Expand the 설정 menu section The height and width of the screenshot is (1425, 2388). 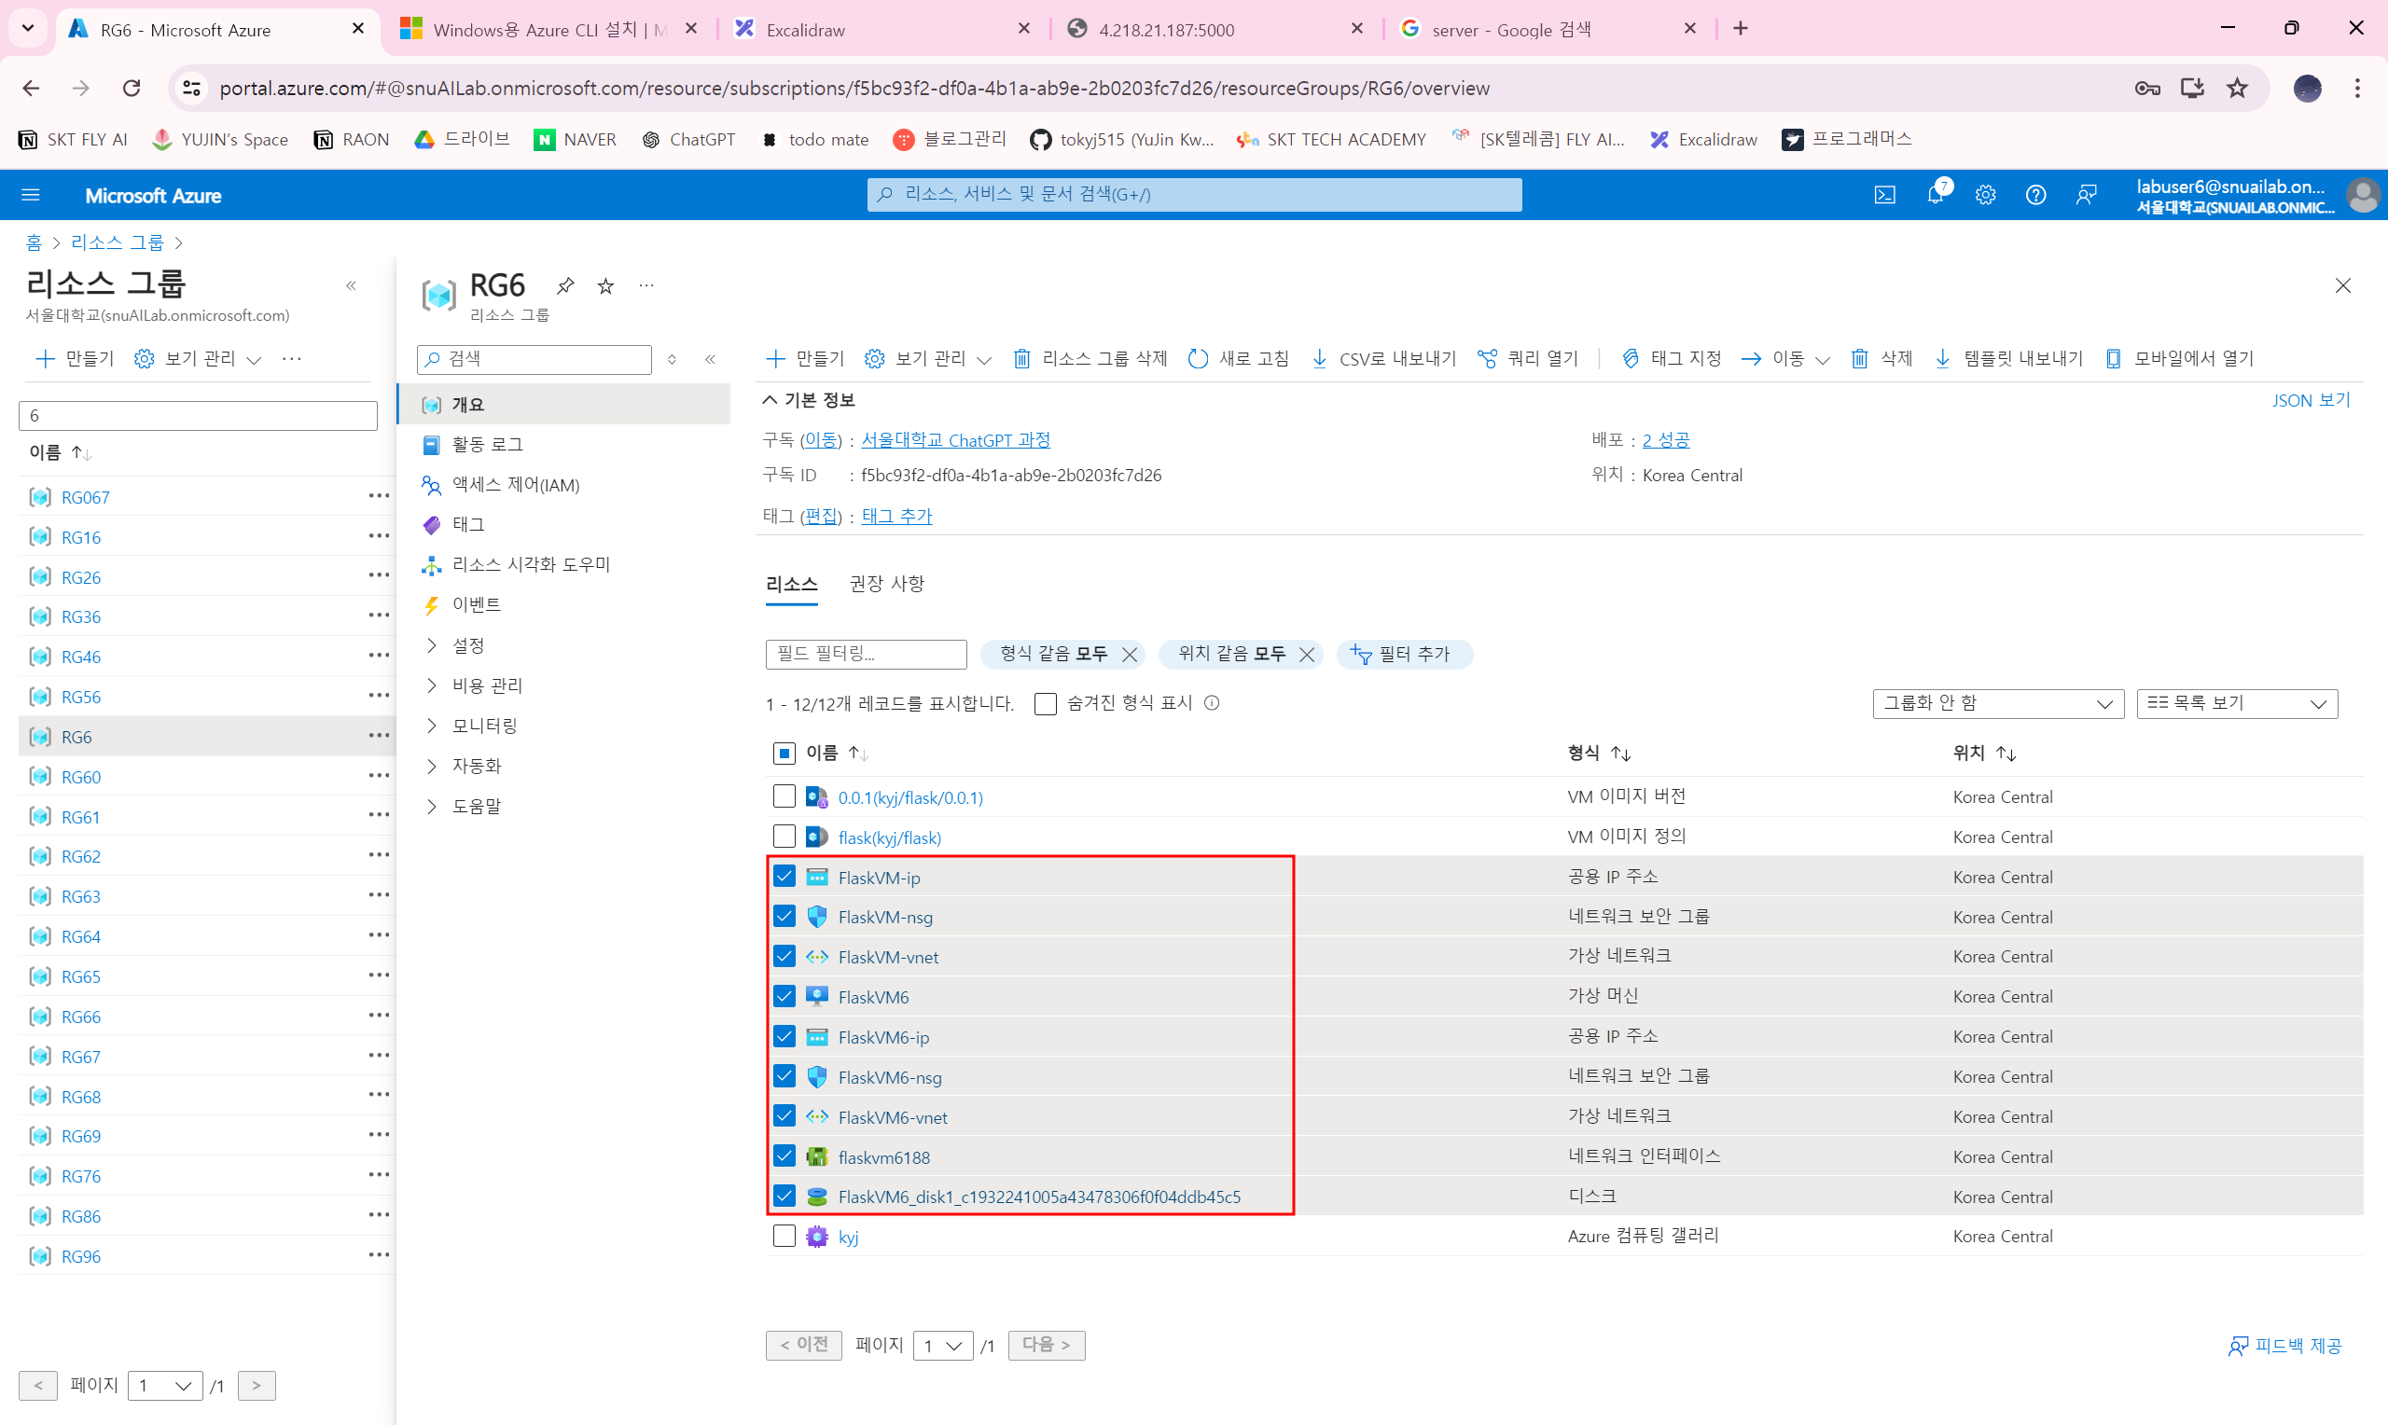tap(467, 645)
